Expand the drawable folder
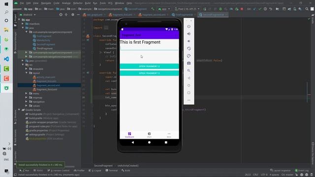 26,69
